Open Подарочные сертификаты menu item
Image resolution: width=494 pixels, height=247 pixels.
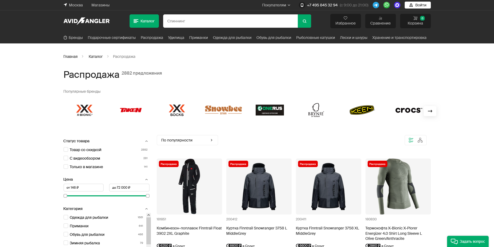[x=112, y=38]
